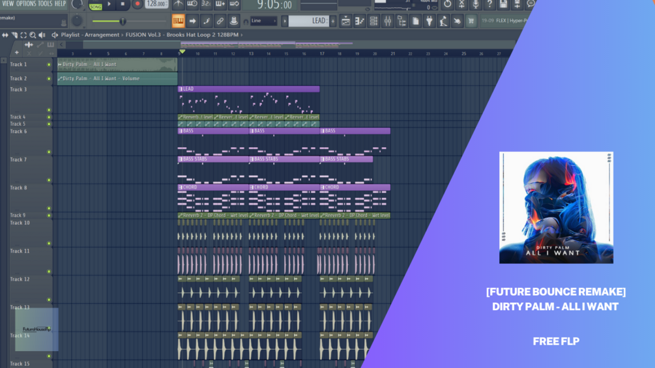This screenshot has height=368, width=655.
Task: Click the All I Want album cover
Action: [556, 207]
